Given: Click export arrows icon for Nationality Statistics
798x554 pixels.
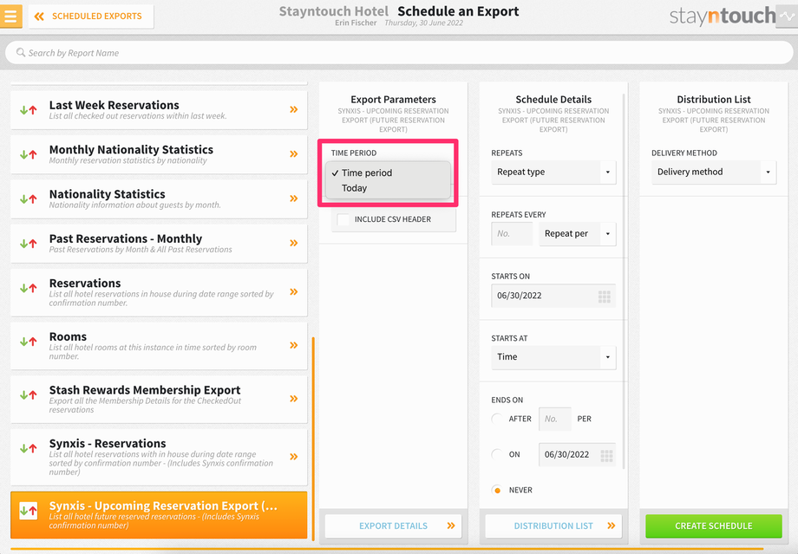Looking at the screenshot, I should pos(29,199).
